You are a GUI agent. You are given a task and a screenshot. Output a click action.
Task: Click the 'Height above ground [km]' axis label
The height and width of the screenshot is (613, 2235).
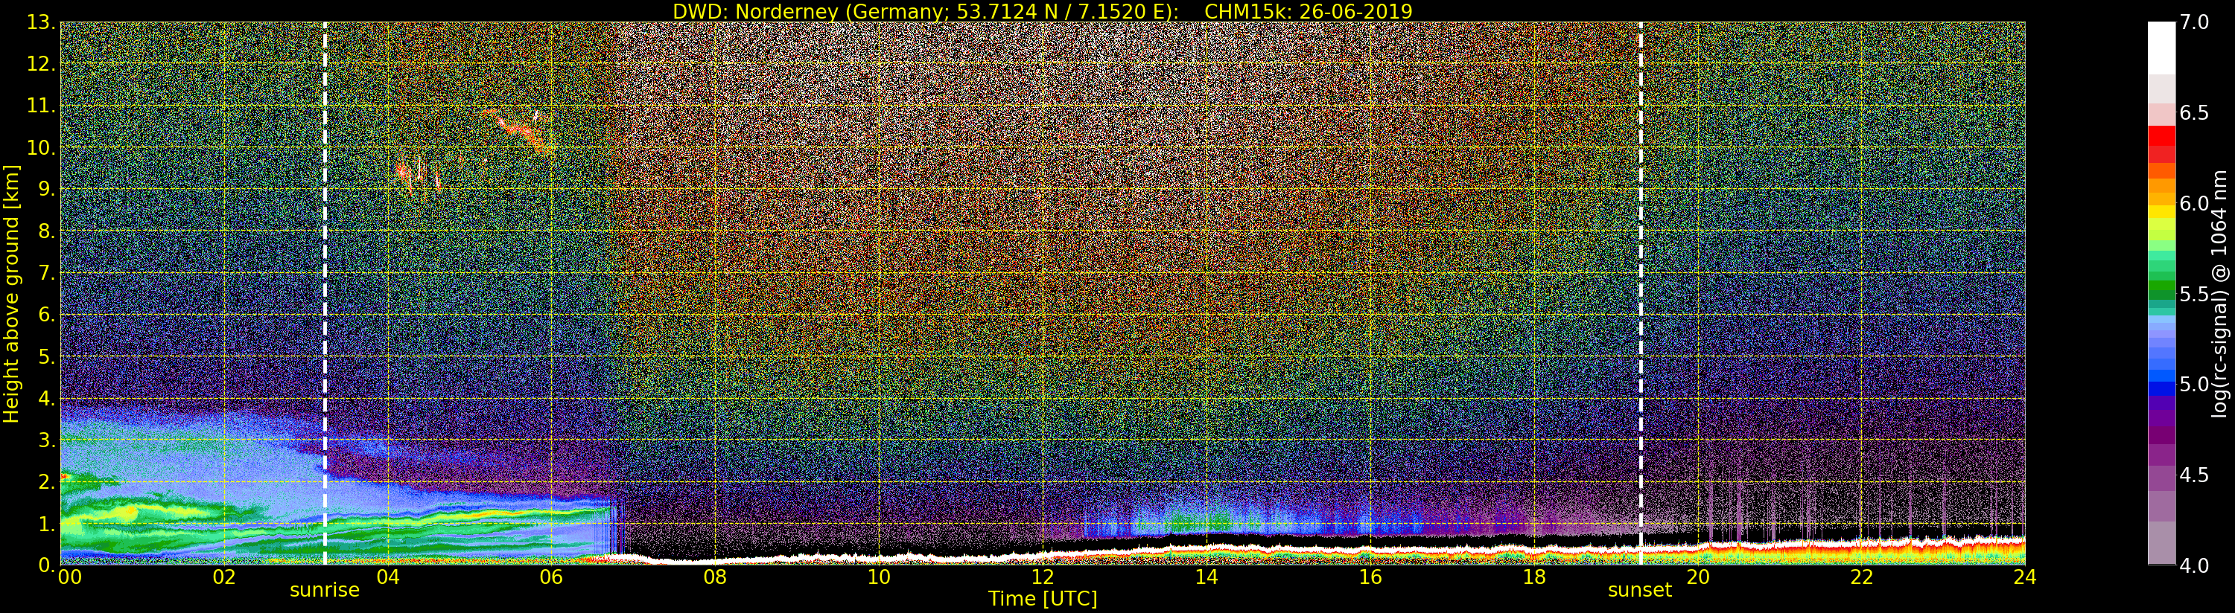point(11,294)
